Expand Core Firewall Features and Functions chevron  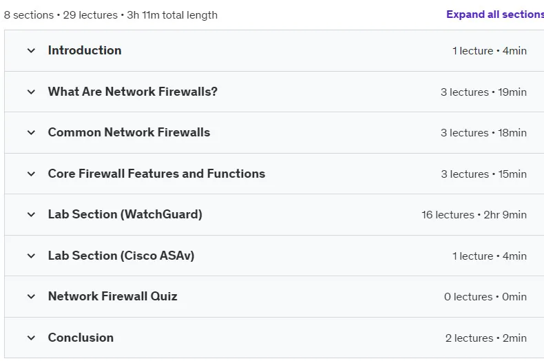coord(31,174)
